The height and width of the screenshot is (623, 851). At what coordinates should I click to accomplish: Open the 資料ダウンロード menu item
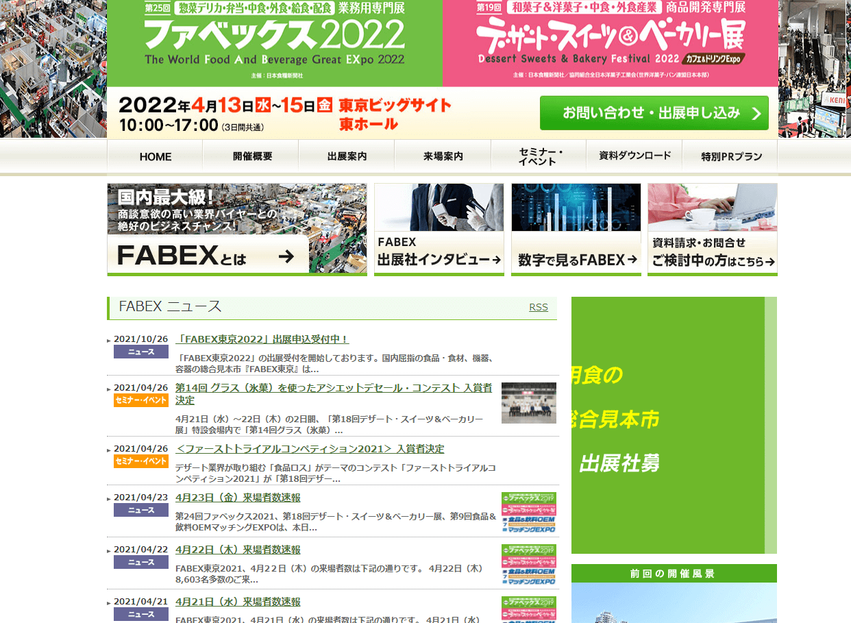(x=634, y=156)
